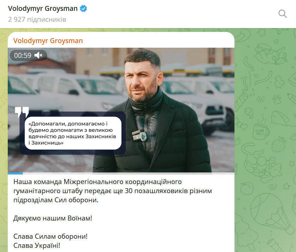Click the unplayed grey part of progress bar
This screenshot has width=296, height=252.
[129, 173]
